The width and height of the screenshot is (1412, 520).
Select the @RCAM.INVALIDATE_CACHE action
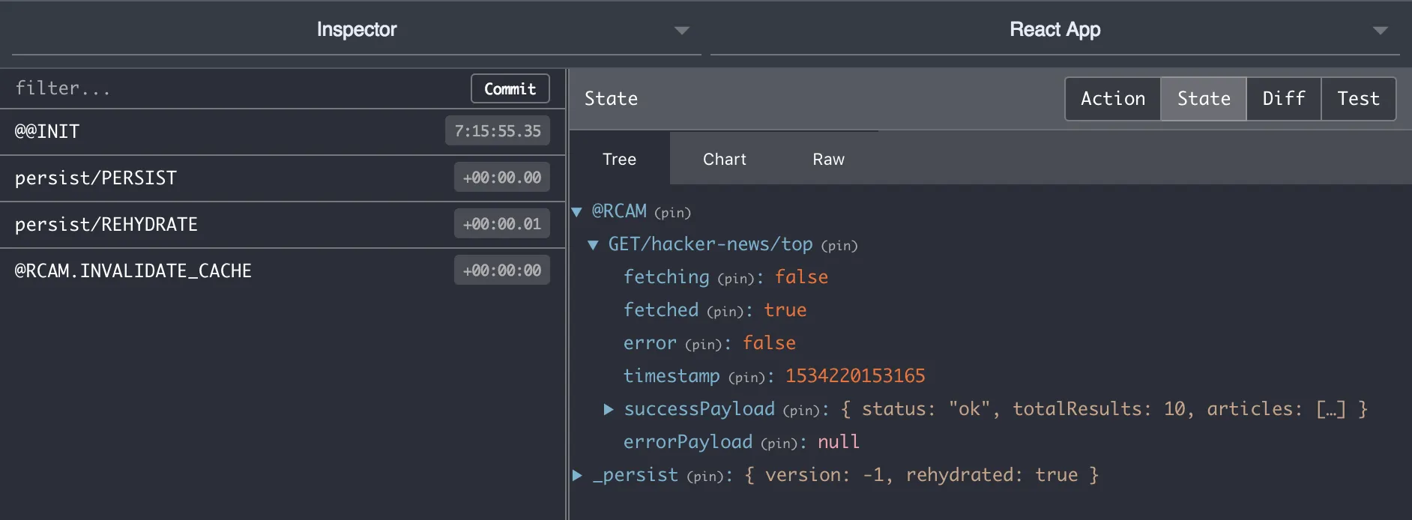coord(283,271)
